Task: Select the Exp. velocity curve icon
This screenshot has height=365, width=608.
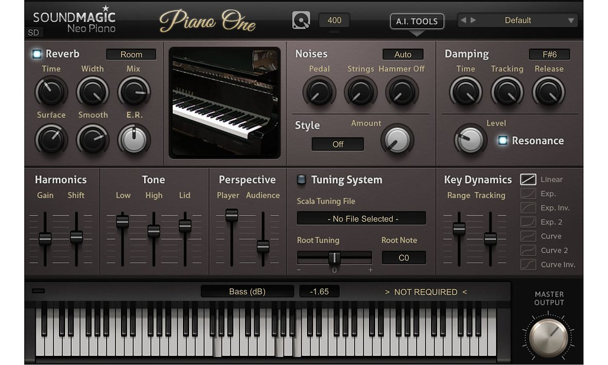Action: click(x=528, y=193)
